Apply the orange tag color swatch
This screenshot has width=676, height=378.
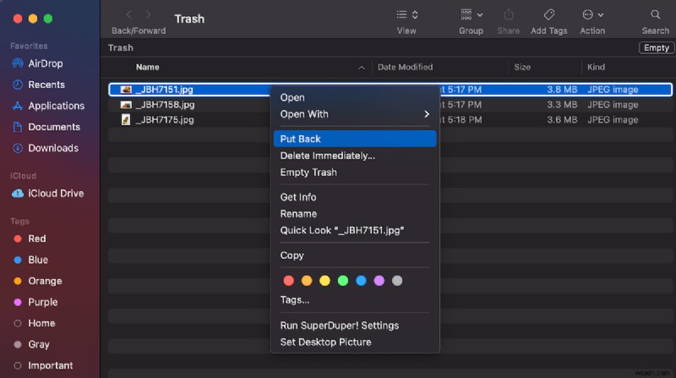[307, 281]
